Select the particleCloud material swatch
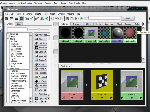The image size is (150, 112). pyautogui.click(x=104, y=35)
